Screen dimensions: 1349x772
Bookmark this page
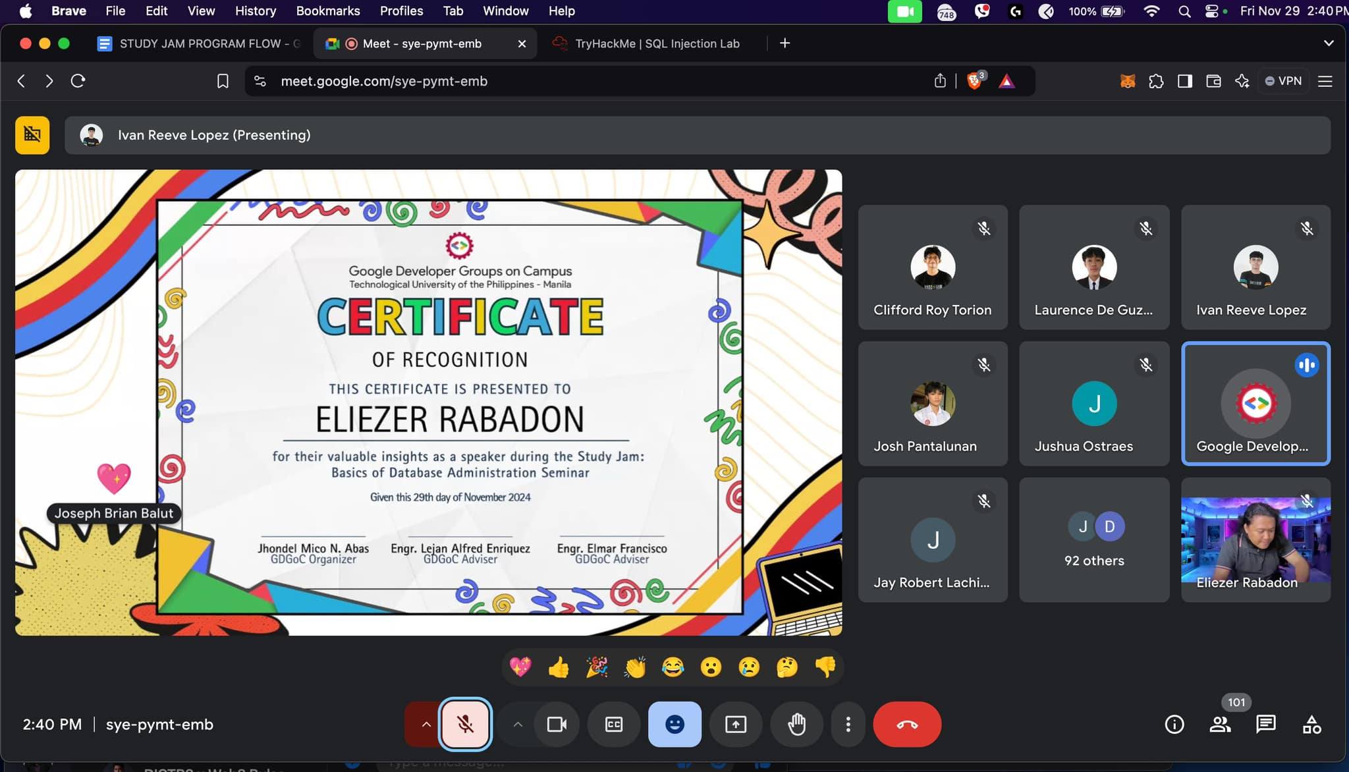coord(223,81)
